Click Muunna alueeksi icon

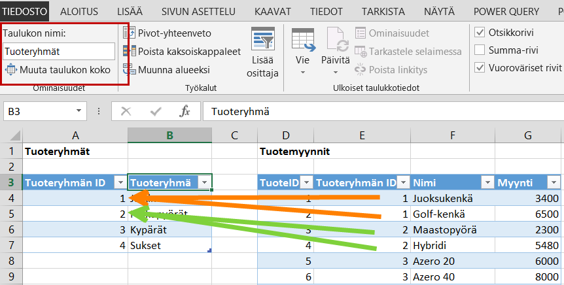point(129,69)
